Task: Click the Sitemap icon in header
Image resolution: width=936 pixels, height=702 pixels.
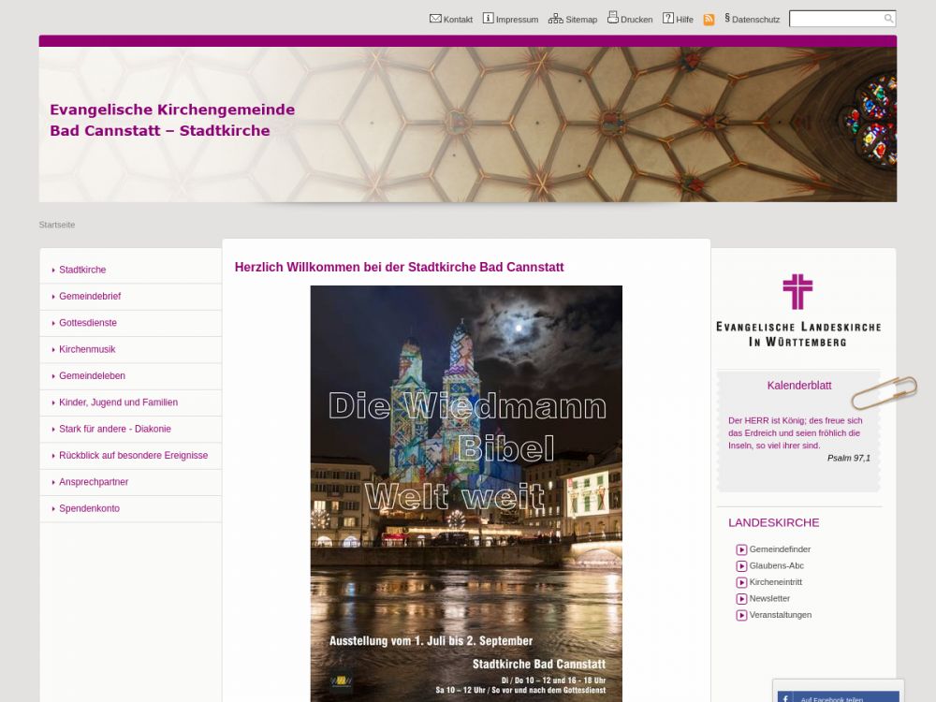Action: (555, 19)
